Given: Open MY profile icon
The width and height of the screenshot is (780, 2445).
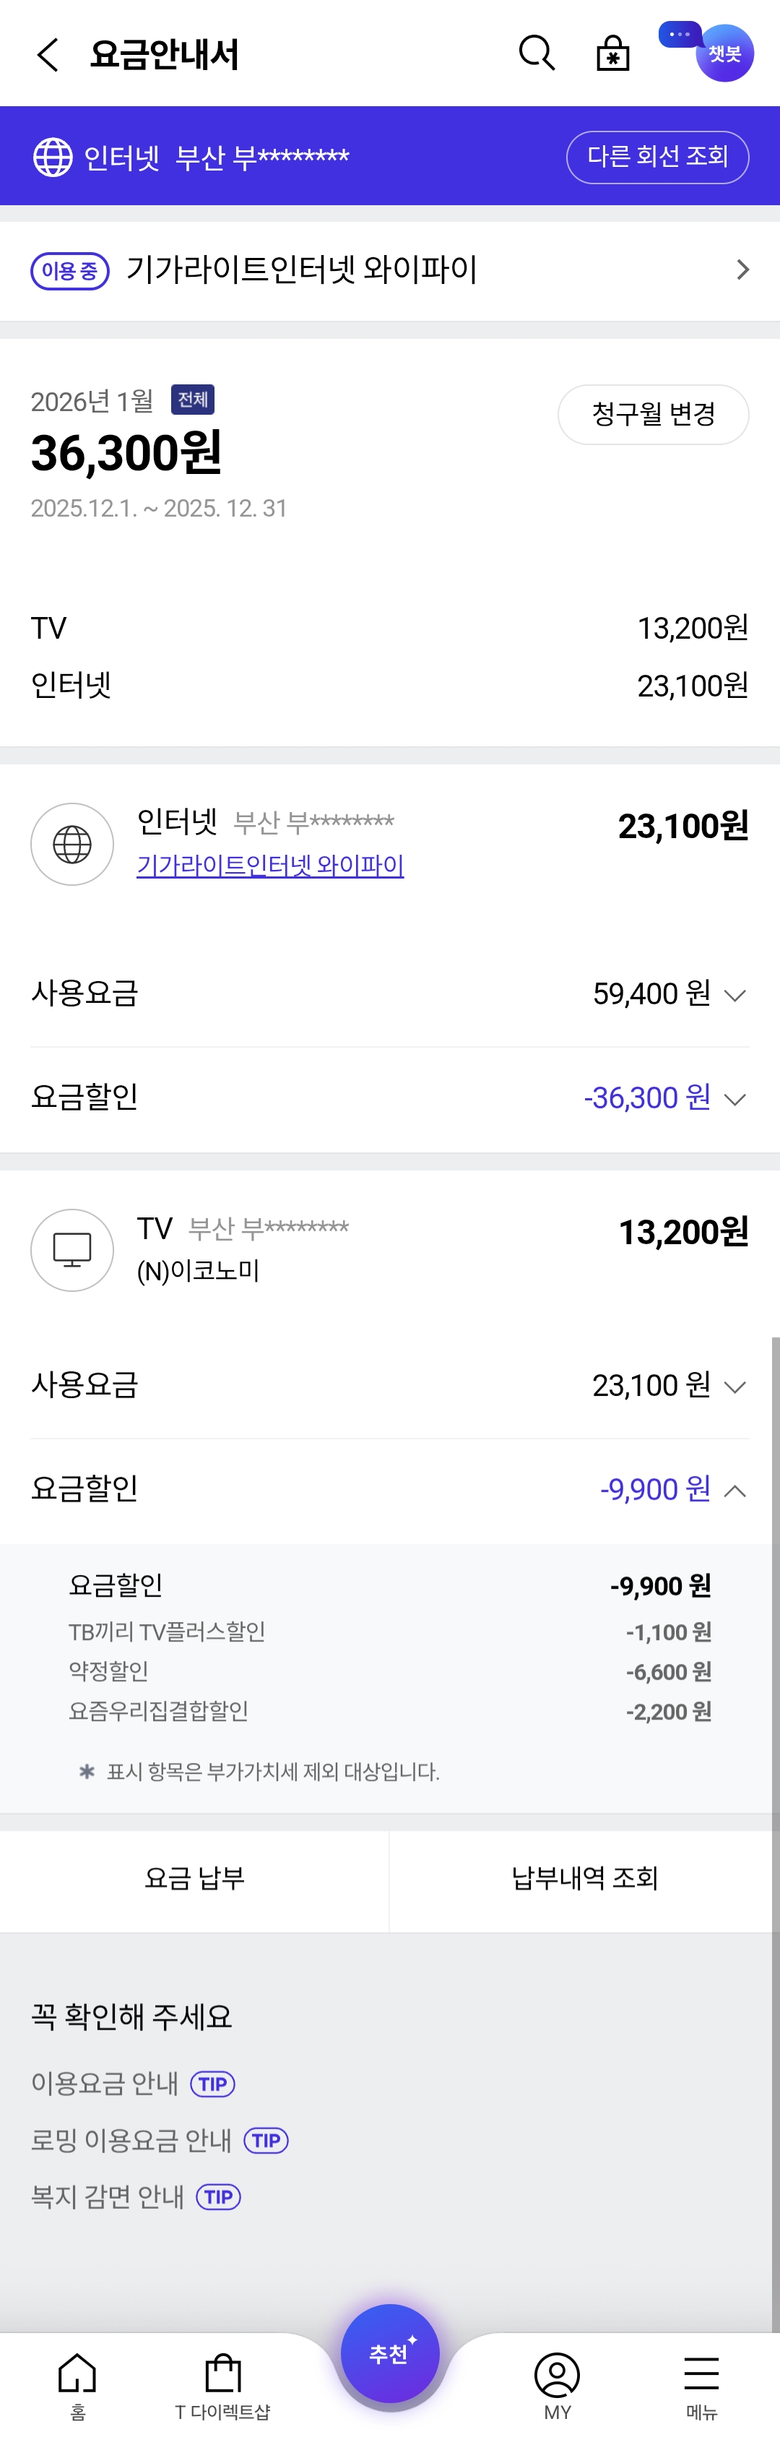Looking at the screenshot, I should [557, 2384].
